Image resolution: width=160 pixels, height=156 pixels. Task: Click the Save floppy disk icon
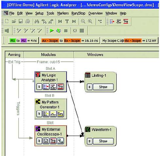[21, 21]
